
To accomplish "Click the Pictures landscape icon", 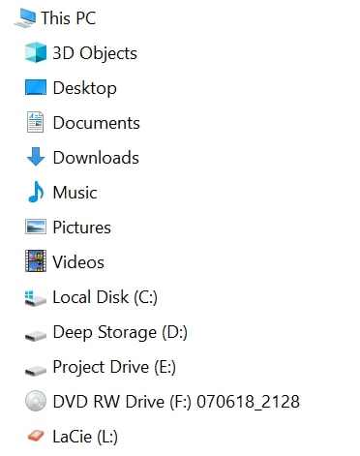I will point(36,227).
